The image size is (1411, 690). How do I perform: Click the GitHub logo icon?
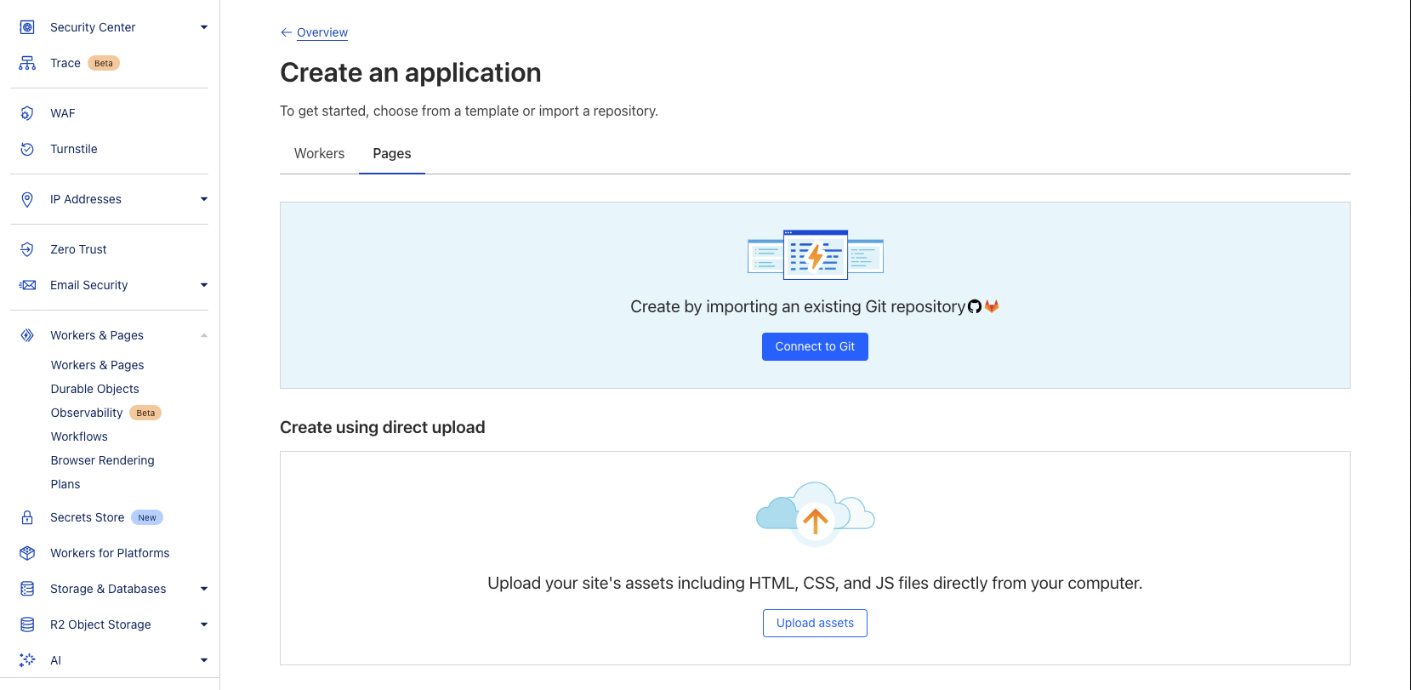click(975, 306)
